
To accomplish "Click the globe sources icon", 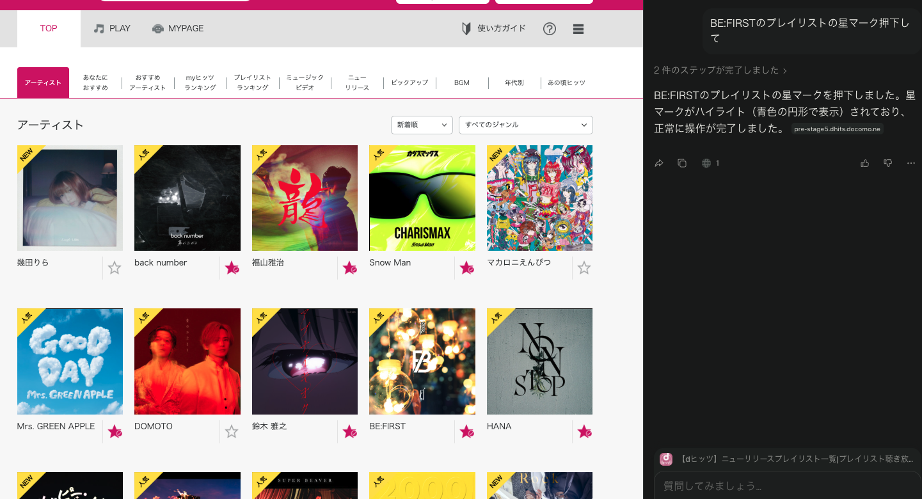I will point(706,163).
